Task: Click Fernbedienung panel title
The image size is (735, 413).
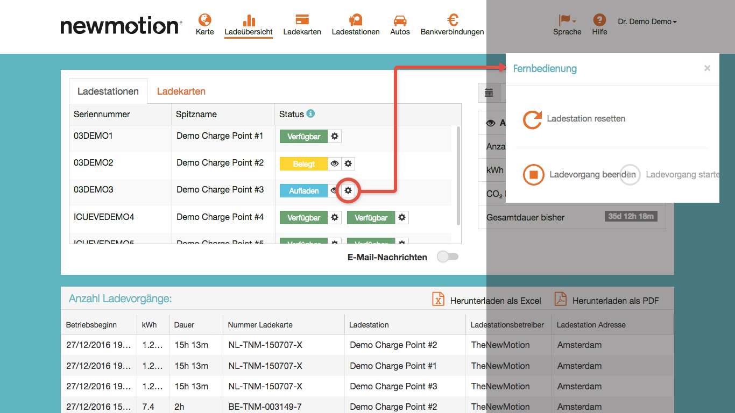Action: [x=545, y=68]
